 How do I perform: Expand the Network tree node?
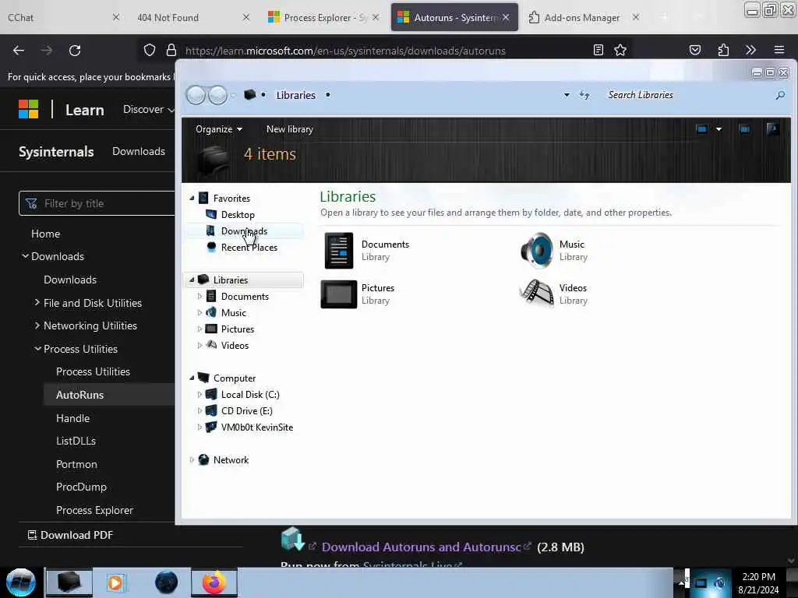(192, 459)
